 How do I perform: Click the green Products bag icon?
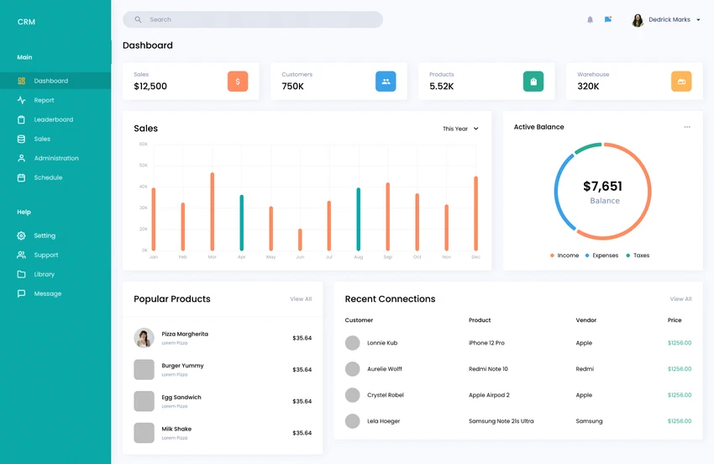[533, 82]
